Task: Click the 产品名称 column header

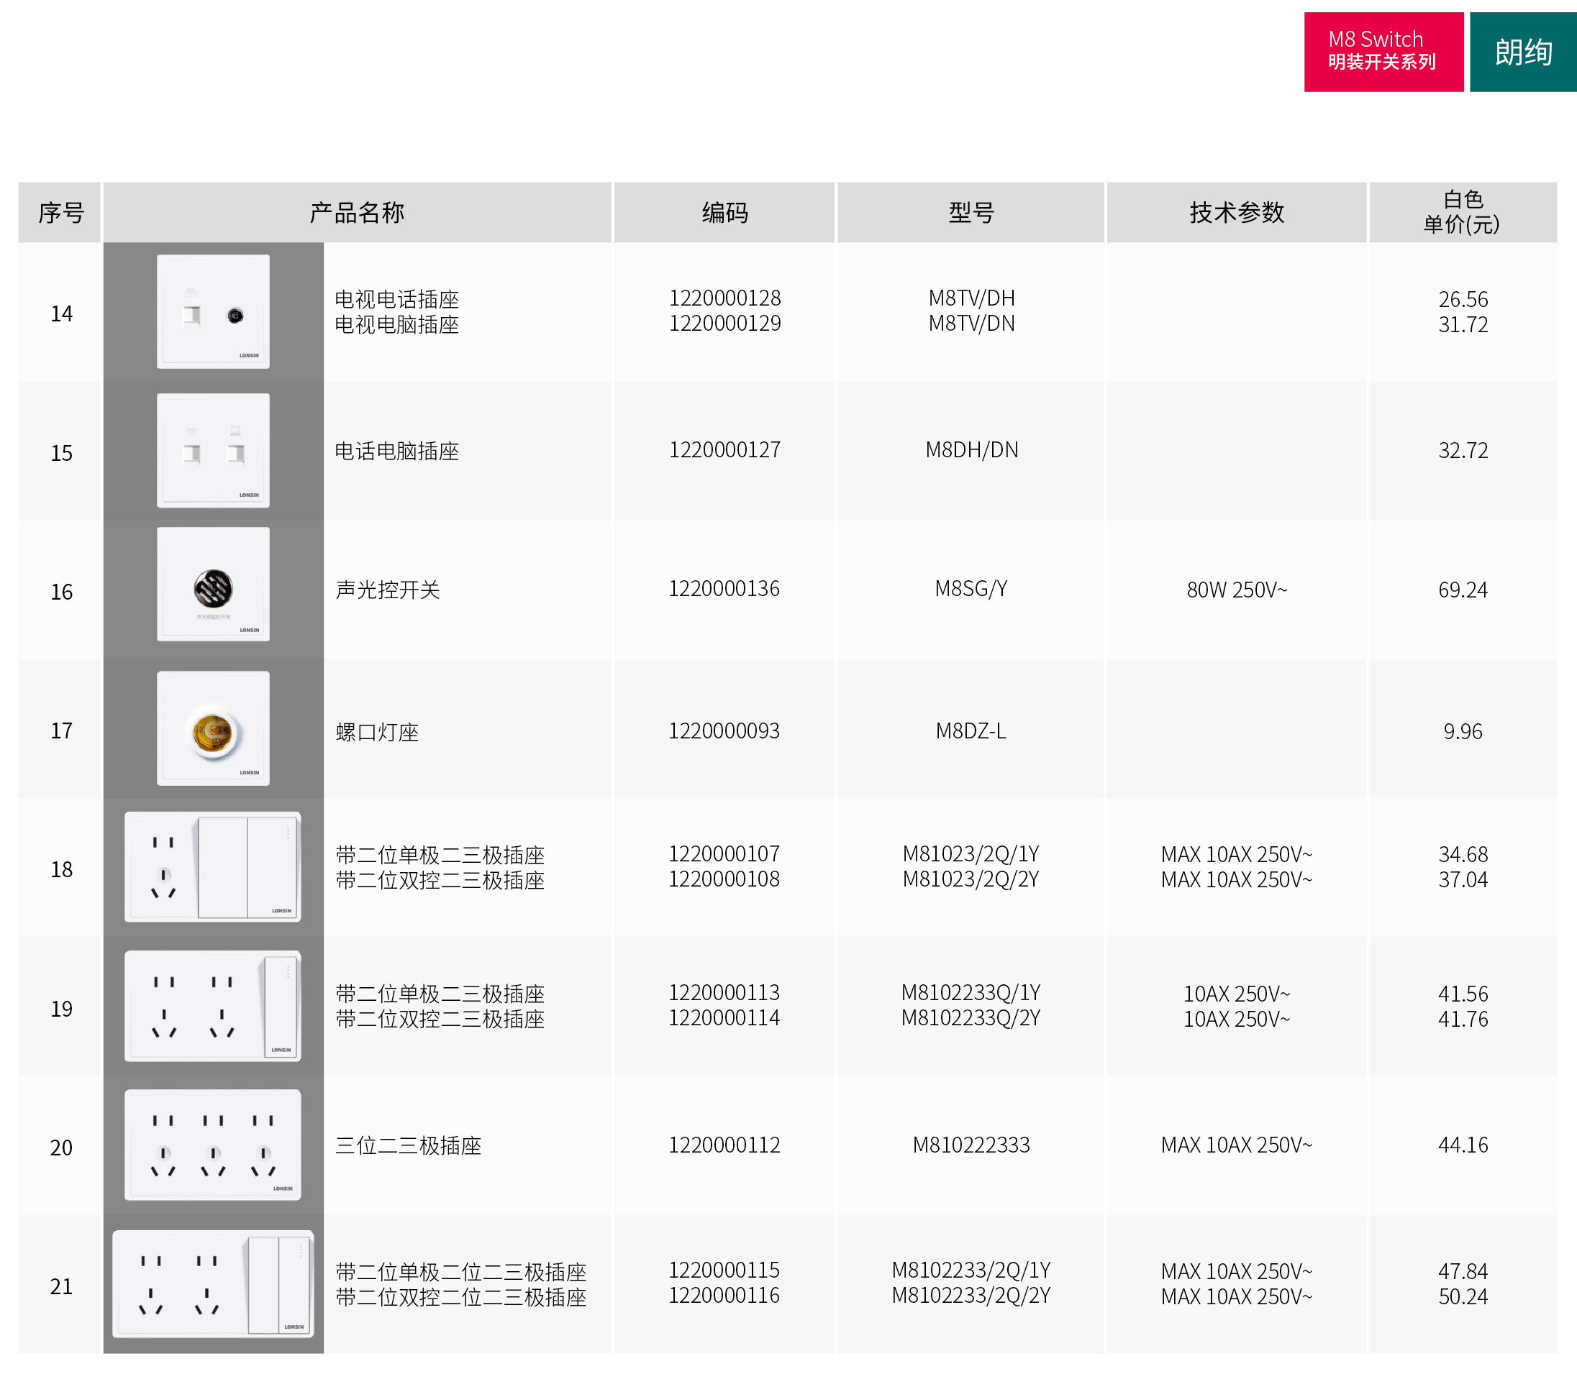Action: pyautogui.click(x=357, y=212)
